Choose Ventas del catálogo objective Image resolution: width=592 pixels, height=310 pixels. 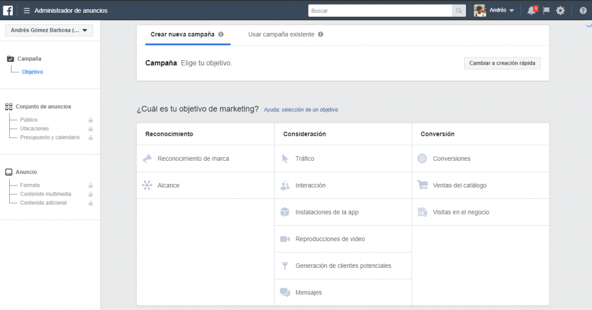click(x=480, y=186)
